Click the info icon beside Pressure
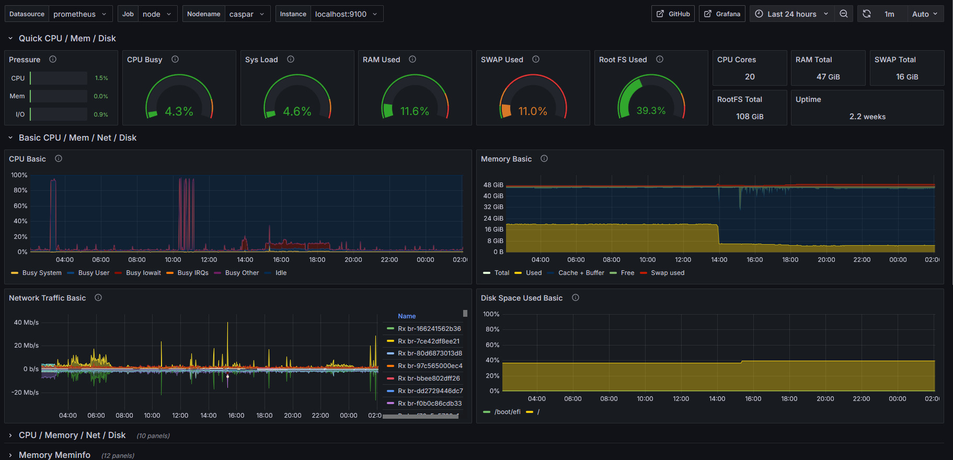 53,60
